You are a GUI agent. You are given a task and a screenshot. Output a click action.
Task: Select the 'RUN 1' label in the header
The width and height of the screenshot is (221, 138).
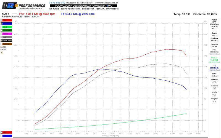click(x=5, y=14)
